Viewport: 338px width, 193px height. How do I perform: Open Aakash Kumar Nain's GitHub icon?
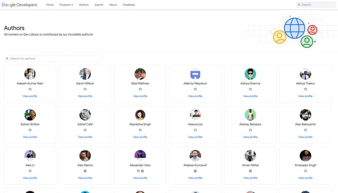[30, 89]
